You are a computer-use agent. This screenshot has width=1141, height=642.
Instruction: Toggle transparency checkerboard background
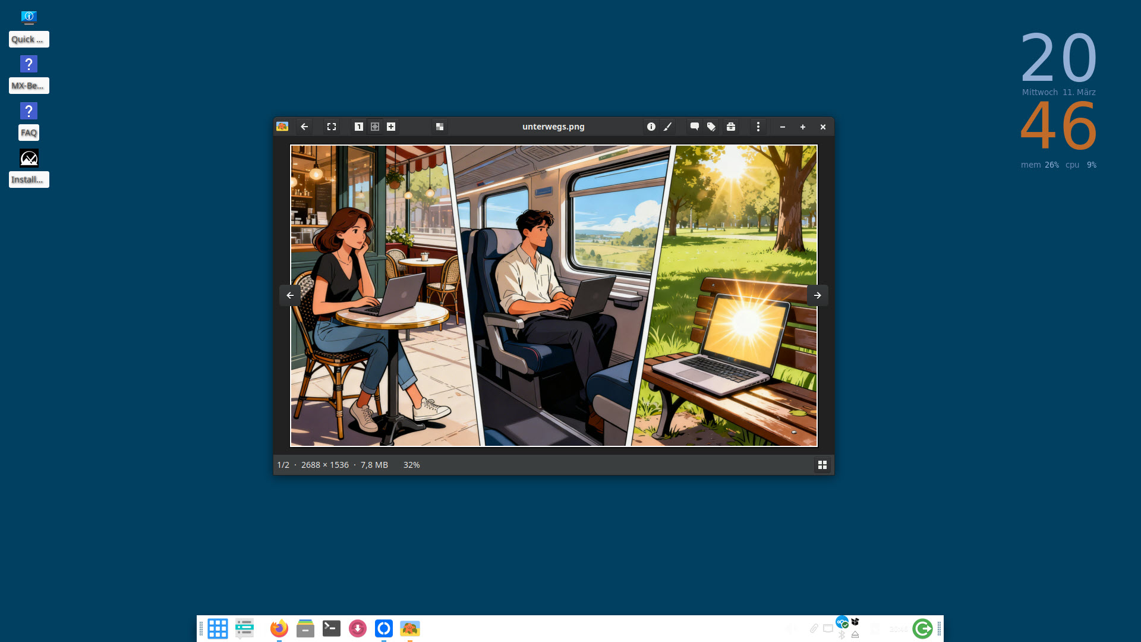click(440, 127)
